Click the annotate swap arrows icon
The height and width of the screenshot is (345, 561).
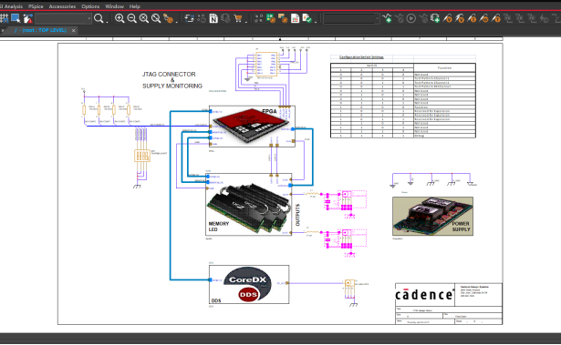pyautogui.click(x=189, y=18)
